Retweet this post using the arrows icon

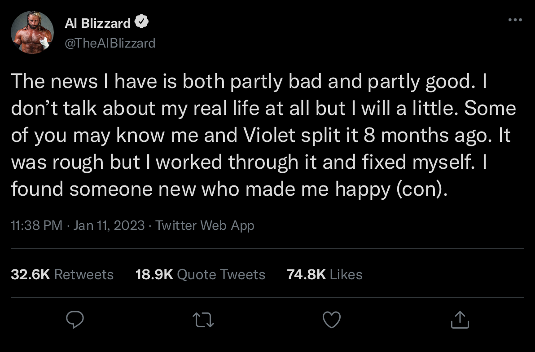204,320
